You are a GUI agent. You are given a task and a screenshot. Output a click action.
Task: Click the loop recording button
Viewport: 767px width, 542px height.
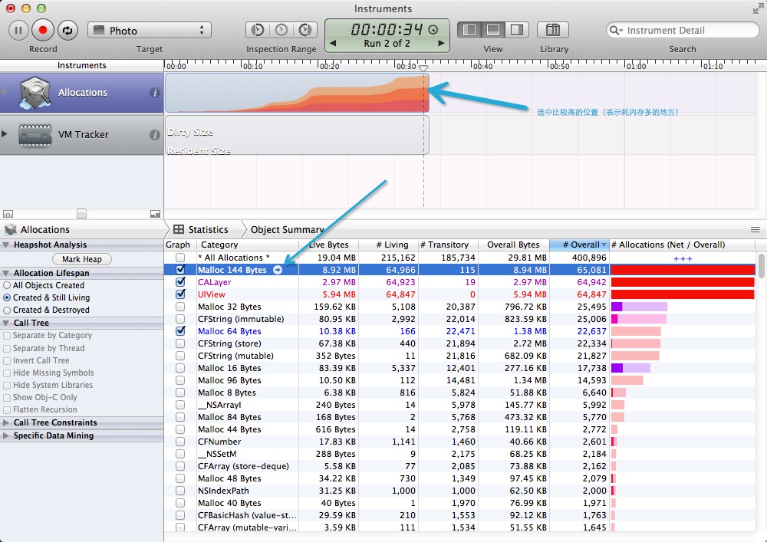[x=67, y=31]
